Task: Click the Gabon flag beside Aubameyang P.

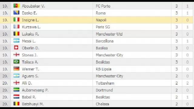Action: [16, 90]
